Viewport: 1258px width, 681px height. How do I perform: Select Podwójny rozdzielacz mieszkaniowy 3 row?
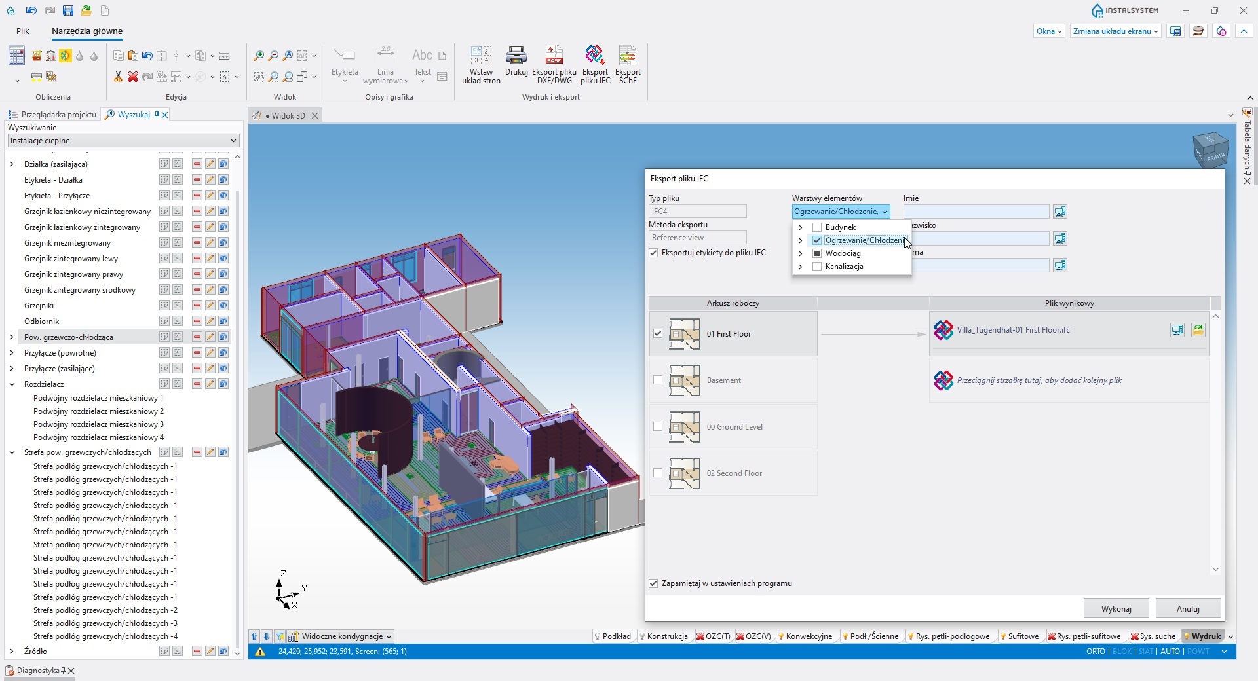(98, 424)
